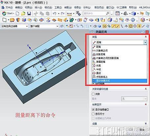Viewport: 150px width, 136px height.
Task: Click the Start button
Action: click(x=8, y=13)
